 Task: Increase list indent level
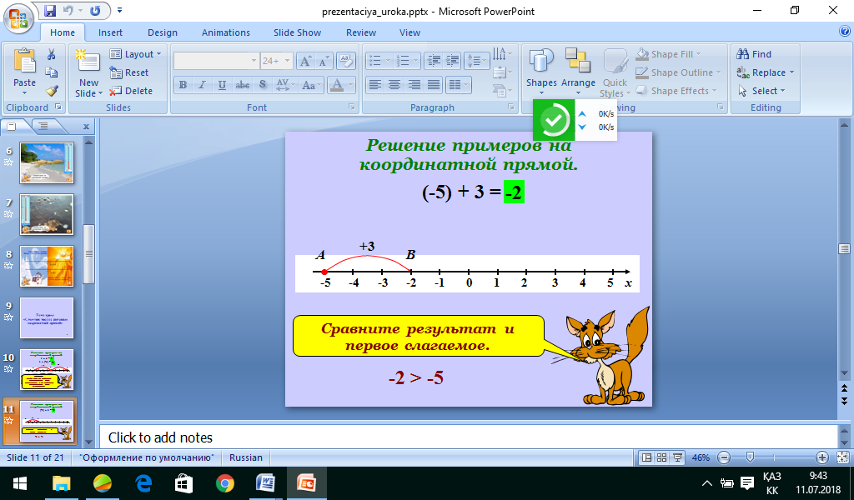[x=453, y=61]
